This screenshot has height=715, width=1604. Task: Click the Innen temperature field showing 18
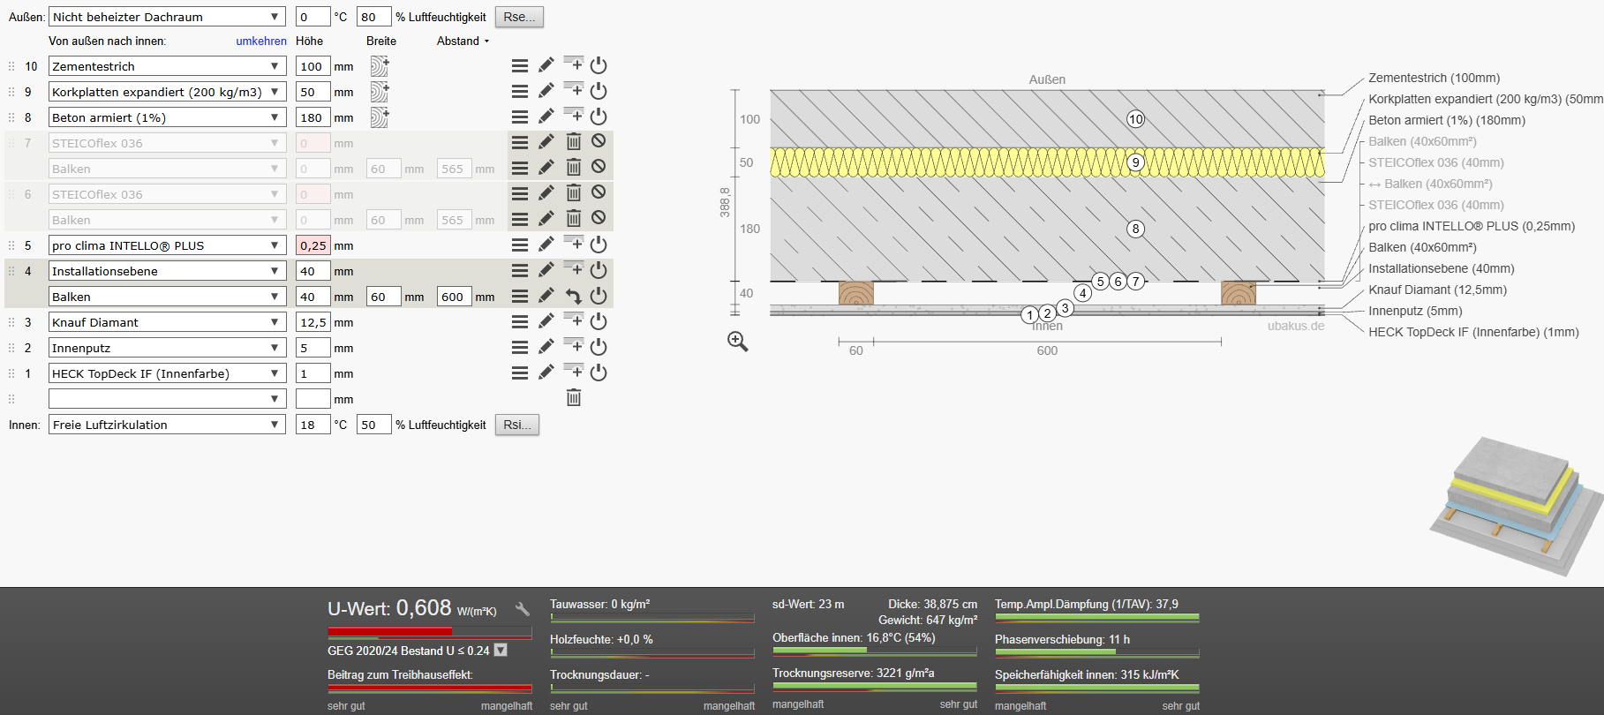[313, 425]
